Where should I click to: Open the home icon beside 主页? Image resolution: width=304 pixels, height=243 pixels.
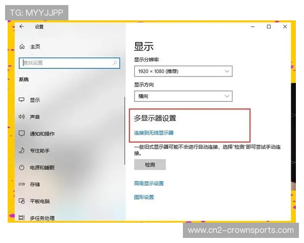[22, 47]
